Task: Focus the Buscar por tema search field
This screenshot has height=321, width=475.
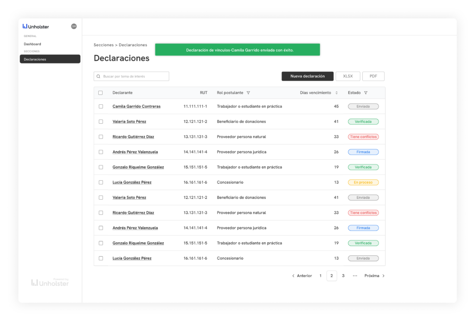Action: (x=135, y=76)
